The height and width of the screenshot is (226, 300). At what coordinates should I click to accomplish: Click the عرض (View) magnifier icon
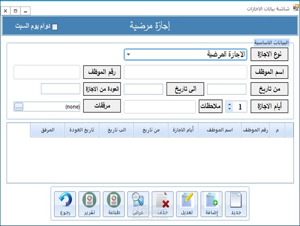(138, 204)
